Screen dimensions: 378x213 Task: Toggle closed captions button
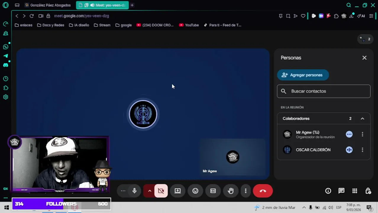coord(213,191)
